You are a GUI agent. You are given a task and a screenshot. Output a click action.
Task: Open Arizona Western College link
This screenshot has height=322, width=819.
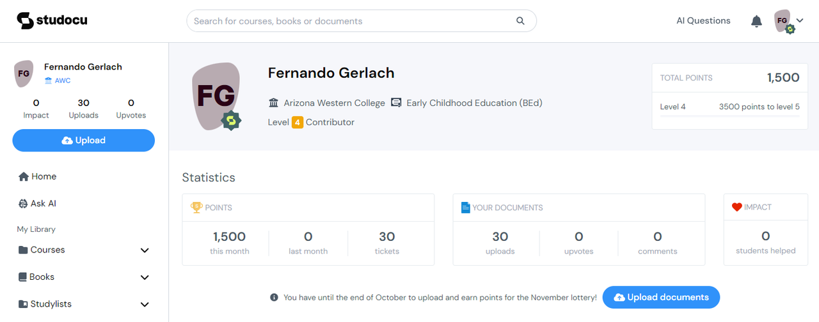[335, 103]
